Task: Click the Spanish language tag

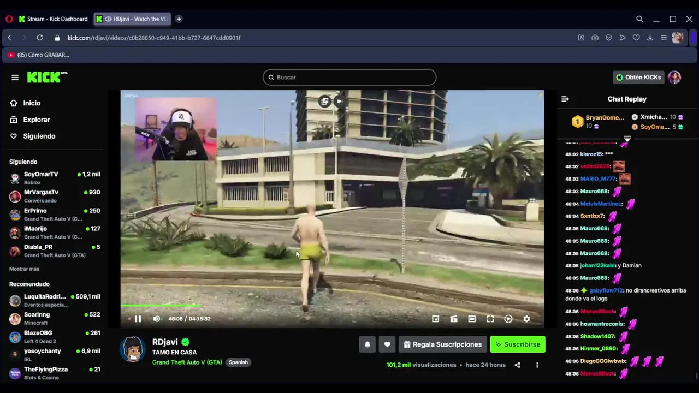Action: (x=238, y=362)
